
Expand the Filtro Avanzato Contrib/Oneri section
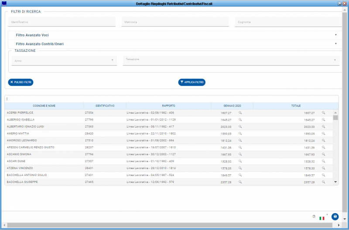(x=174, y=44)
